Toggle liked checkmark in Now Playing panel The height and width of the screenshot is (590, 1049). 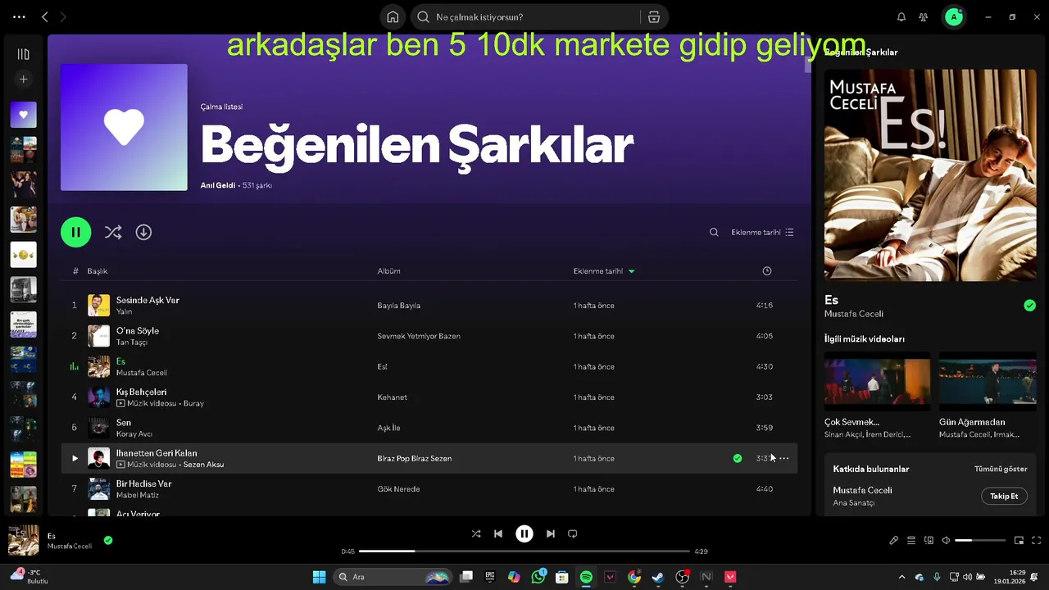click(x=1029, y=306)
